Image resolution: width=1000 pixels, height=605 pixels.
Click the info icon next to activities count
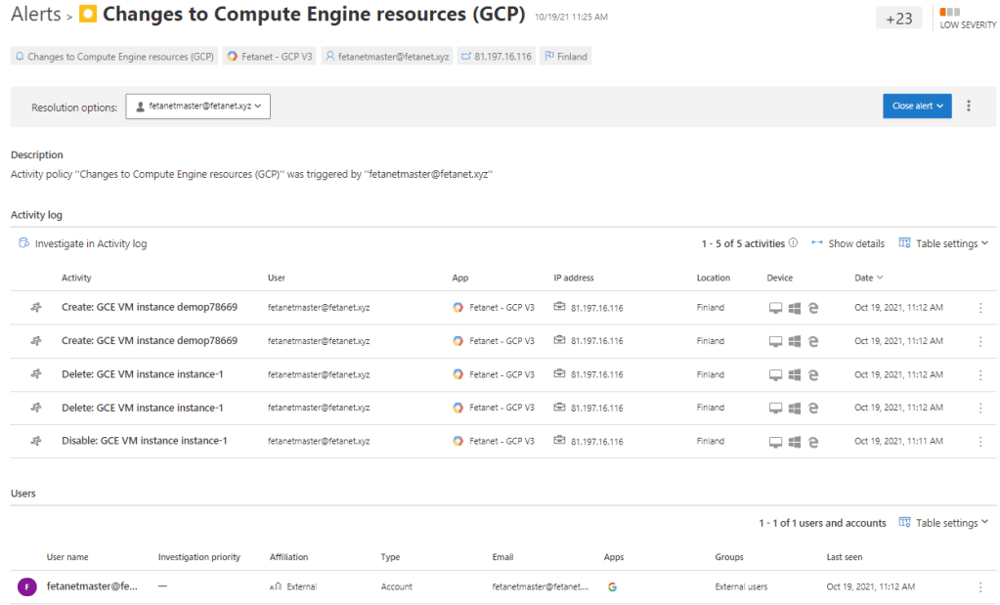[x=793, y=243]
